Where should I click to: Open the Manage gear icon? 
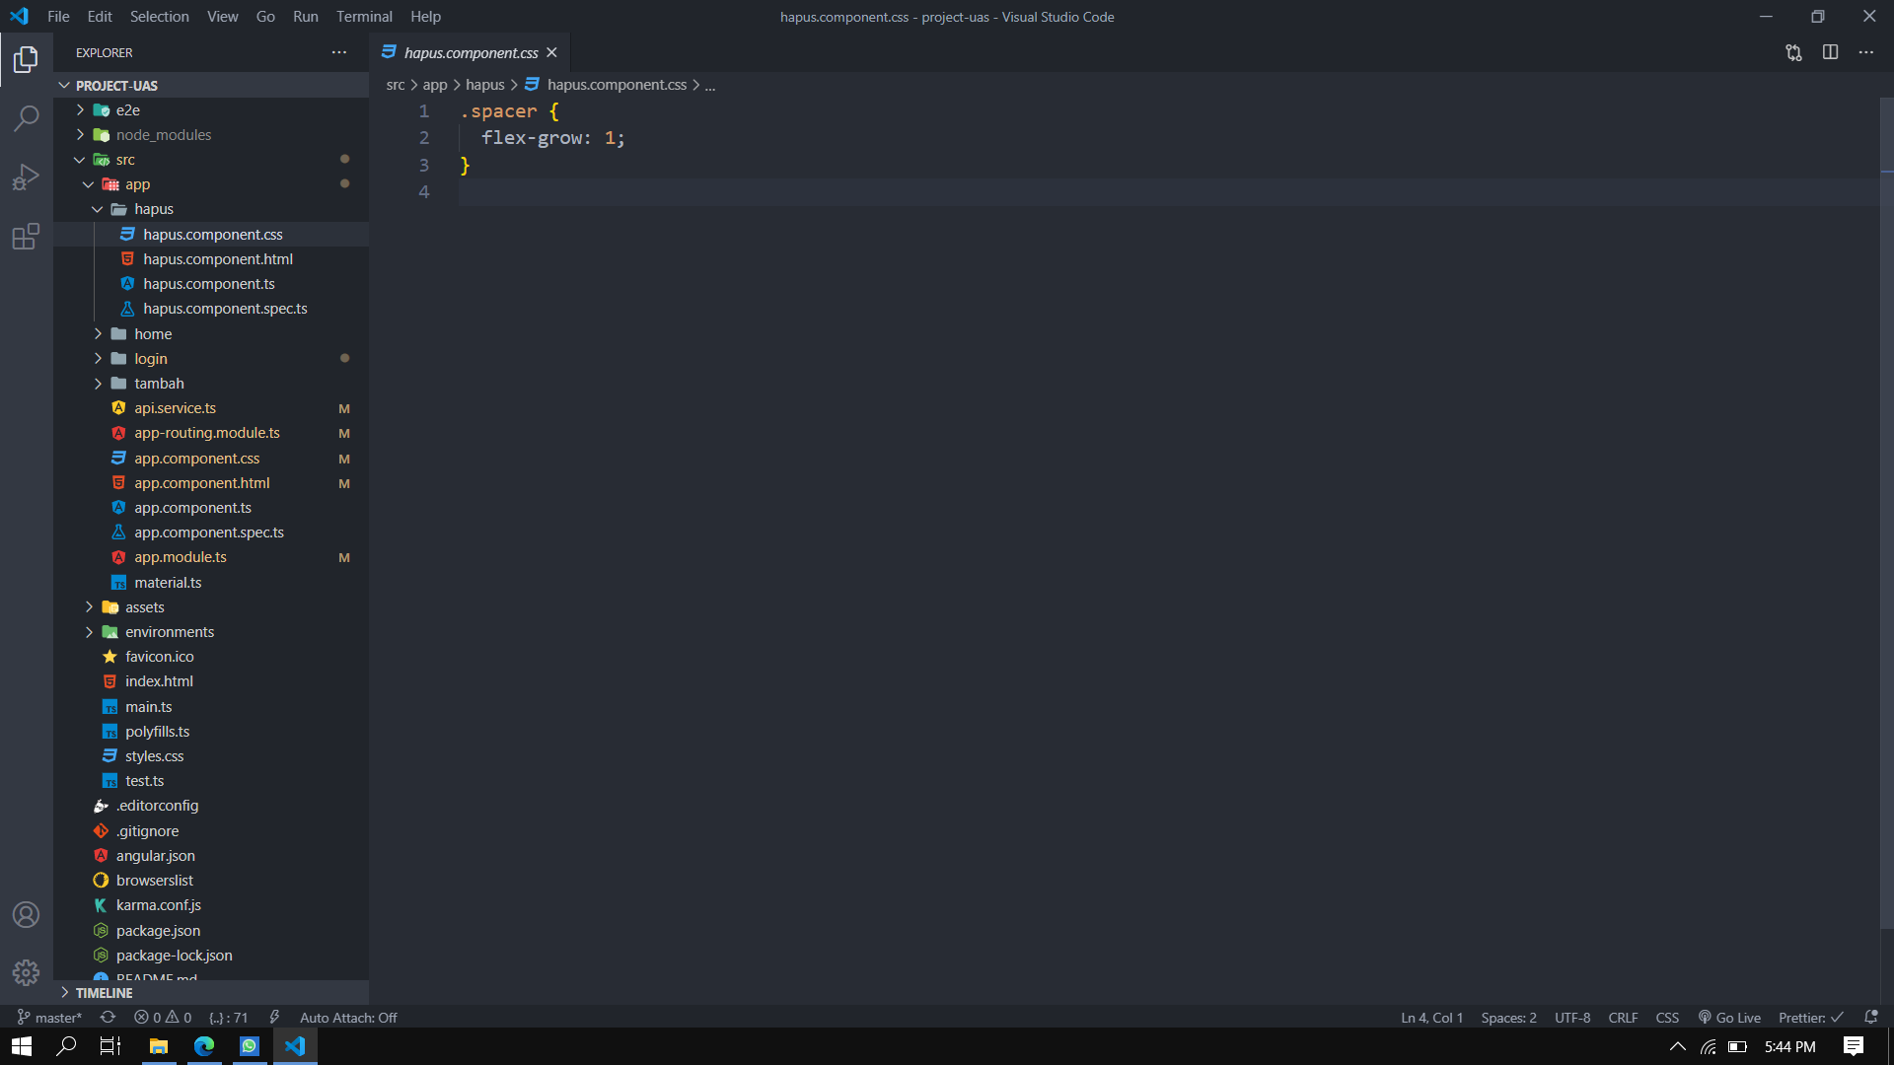[x=27, y=973]
